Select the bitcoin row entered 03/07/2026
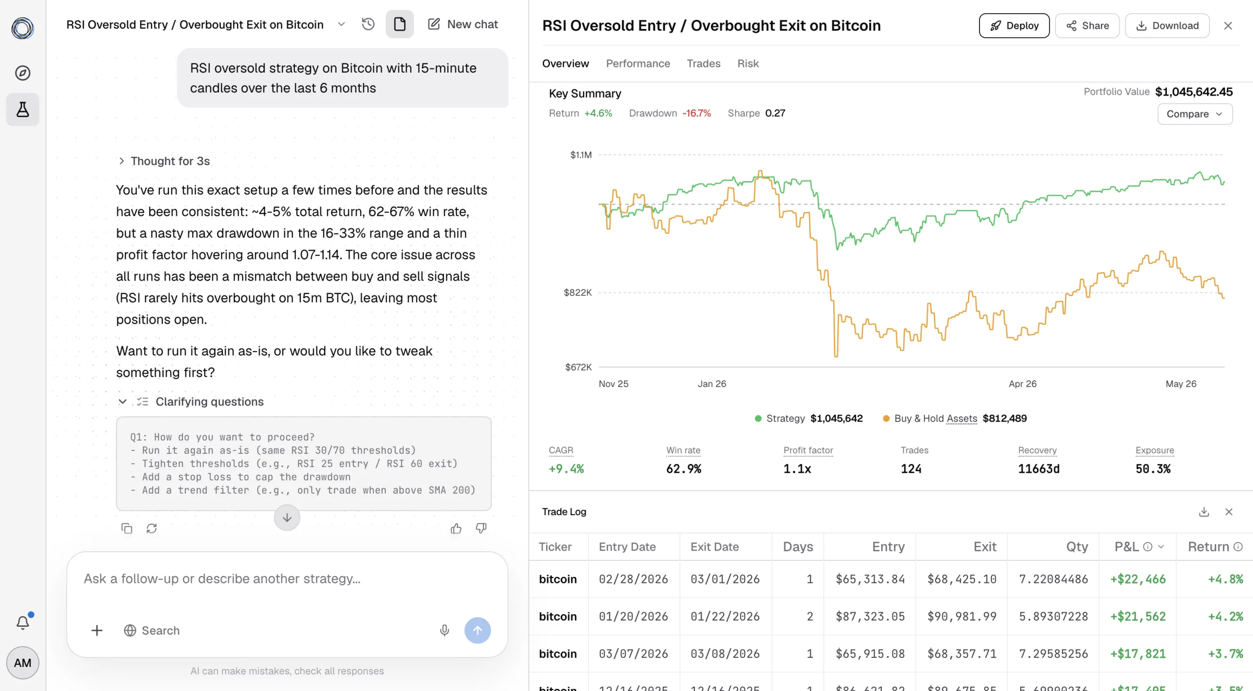Viewport: 1253px width, 691px height. click(891, 654)
